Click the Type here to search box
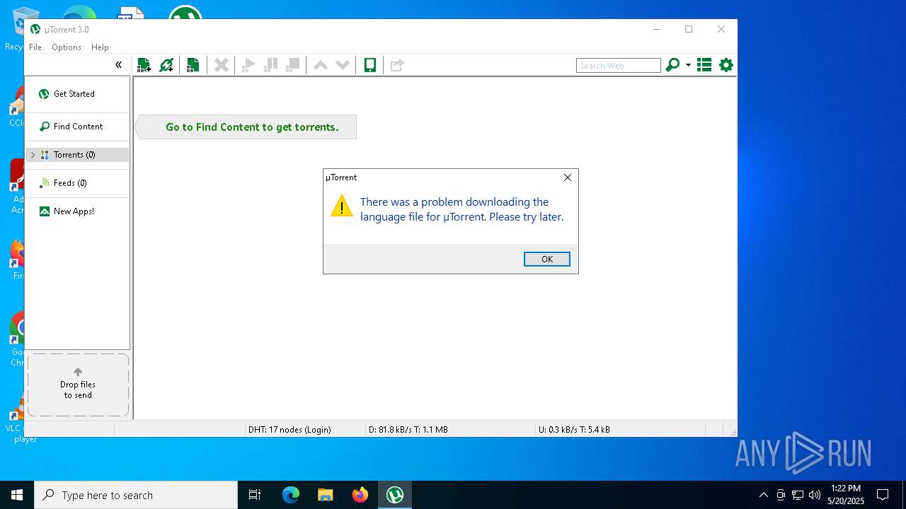The height and width of the screenshot is (509, 906). (136, 495)
